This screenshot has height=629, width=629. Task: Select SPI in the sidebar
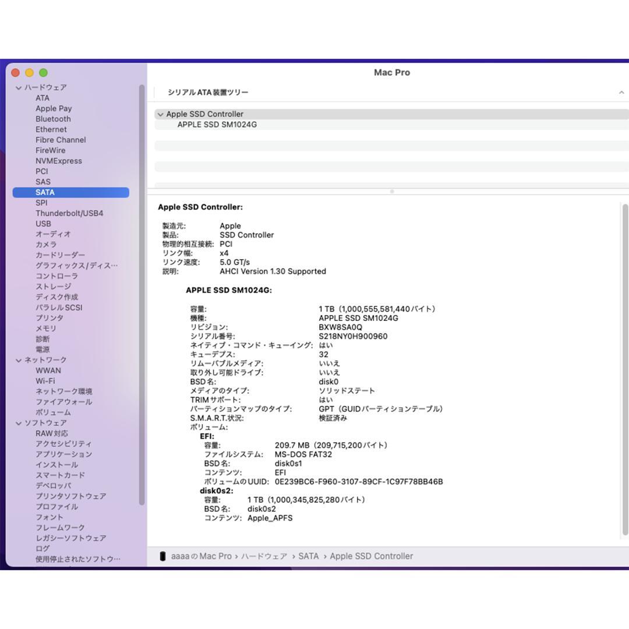[41, 203]
